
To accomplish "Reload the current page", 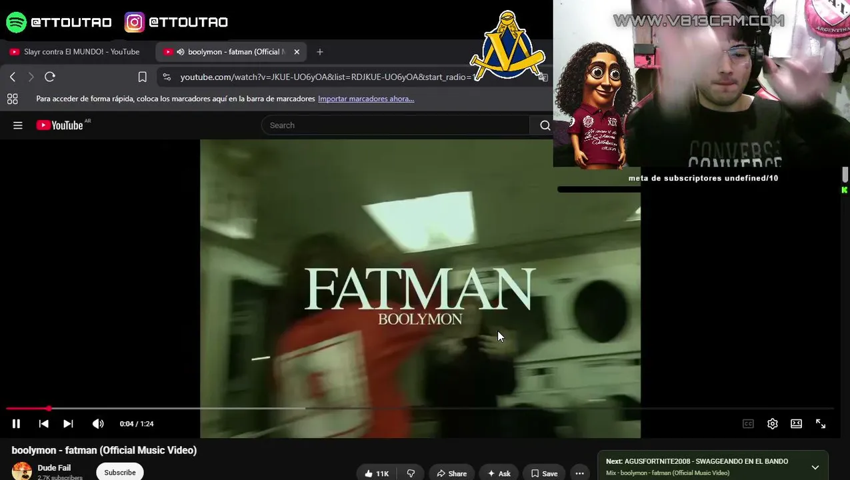I will point(49,77).
